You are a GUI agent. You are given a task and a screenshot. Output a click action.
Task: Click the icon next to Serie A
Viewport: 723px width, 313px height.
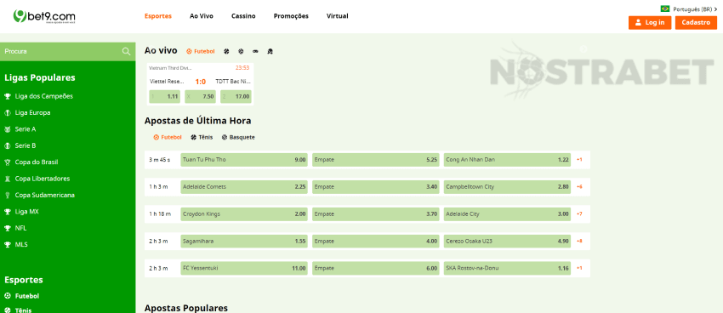(x=8, y=129)
